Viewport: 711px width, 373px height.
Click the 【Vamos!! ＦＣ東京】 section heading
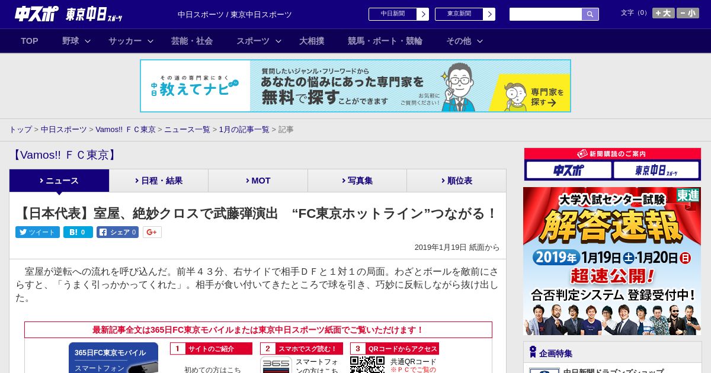click(64, 155)
